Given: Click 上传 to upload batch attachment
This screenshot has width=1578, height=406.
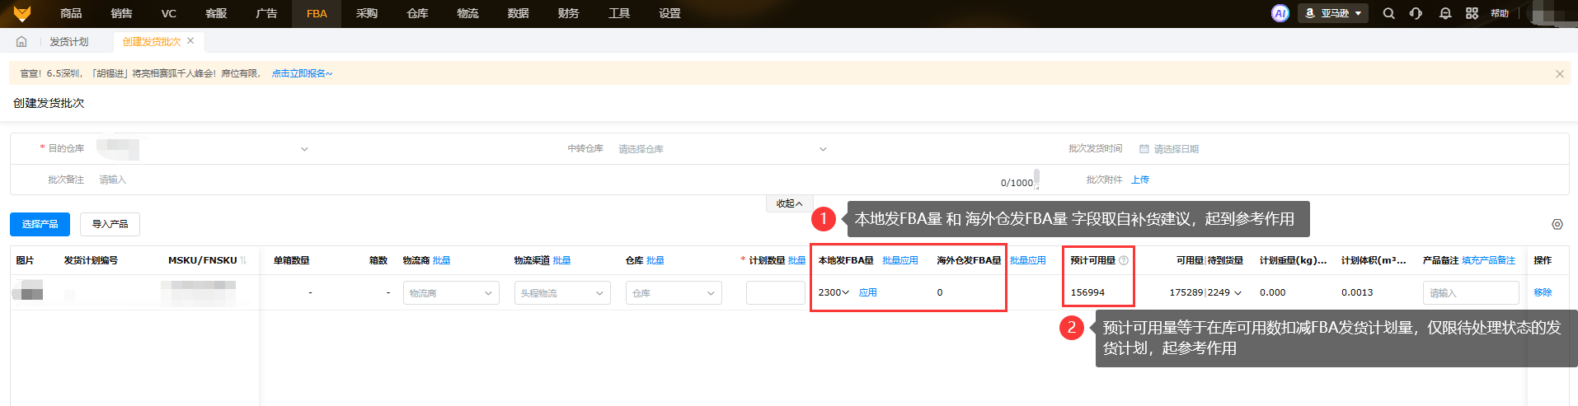Looking at the screenshot, I should tap(1140, 180).
